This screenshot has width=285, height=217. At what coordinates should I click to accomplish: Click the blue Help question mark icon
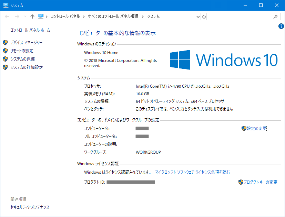tap(281, 27)
